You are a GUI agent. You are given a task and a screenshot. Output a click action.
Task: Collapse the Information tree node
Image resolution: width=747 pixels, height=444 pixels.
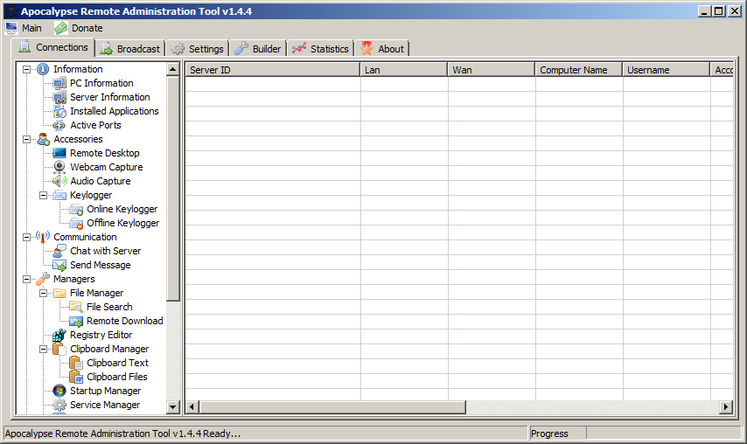[27, 69]
